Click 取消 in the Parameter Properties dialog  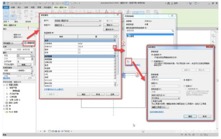(x=204, y=116)
